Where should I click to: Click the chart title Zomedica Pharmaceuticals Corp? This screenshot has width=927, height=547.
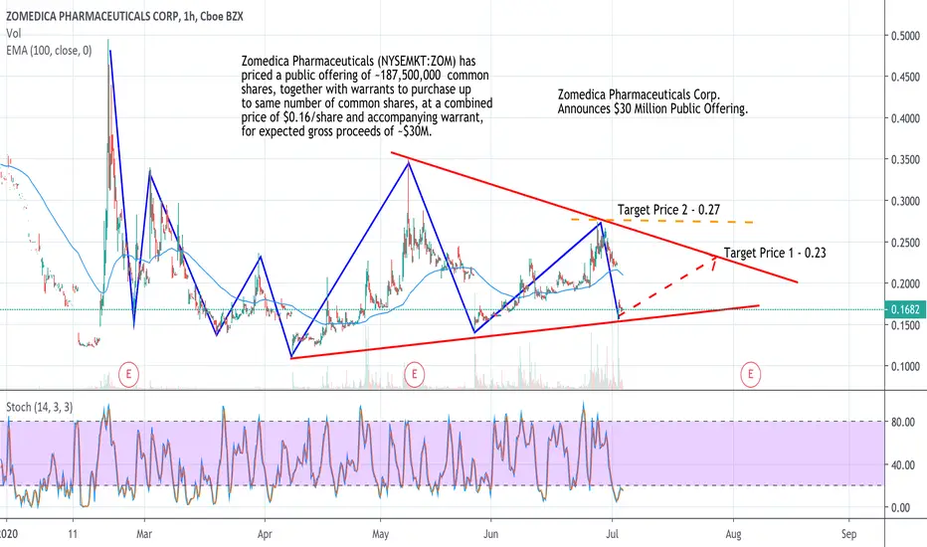click(124, 17)
